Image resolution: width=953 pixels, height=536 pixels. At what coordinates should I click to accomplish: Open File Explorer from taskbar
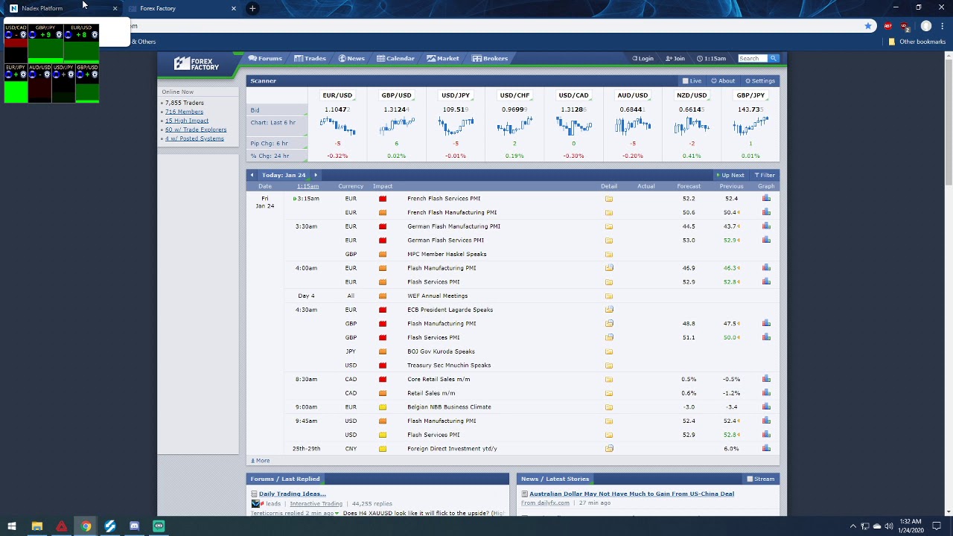36,526
